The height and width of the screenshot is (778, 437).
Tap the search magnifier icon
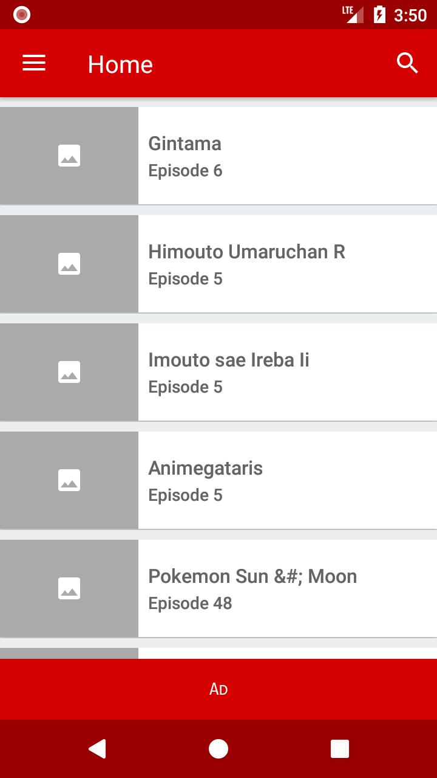[407, 63]
